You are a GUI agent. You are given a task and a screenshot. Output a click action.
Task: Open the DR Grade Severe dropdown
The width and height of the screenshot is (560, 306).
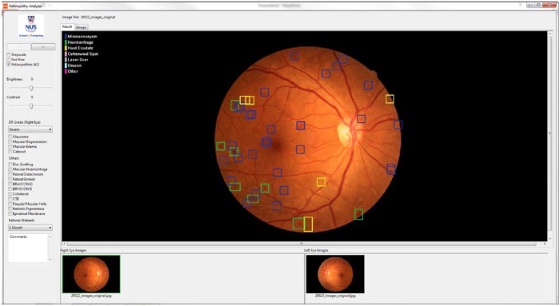click(x=30, y=129)
